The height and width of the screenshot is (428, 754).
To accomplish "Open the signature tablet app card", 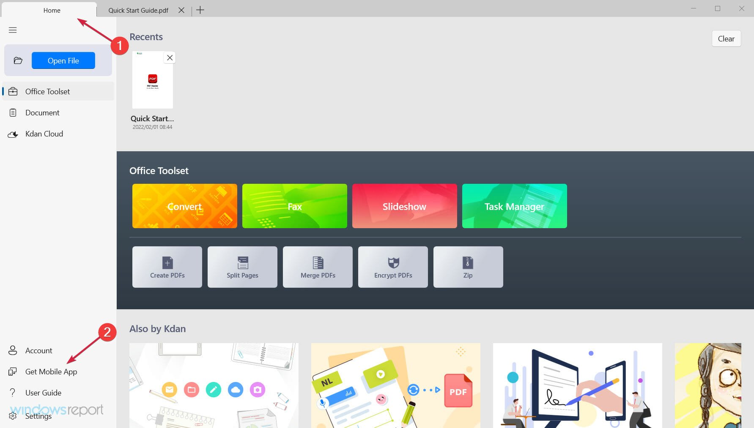I will coord(578,385).
